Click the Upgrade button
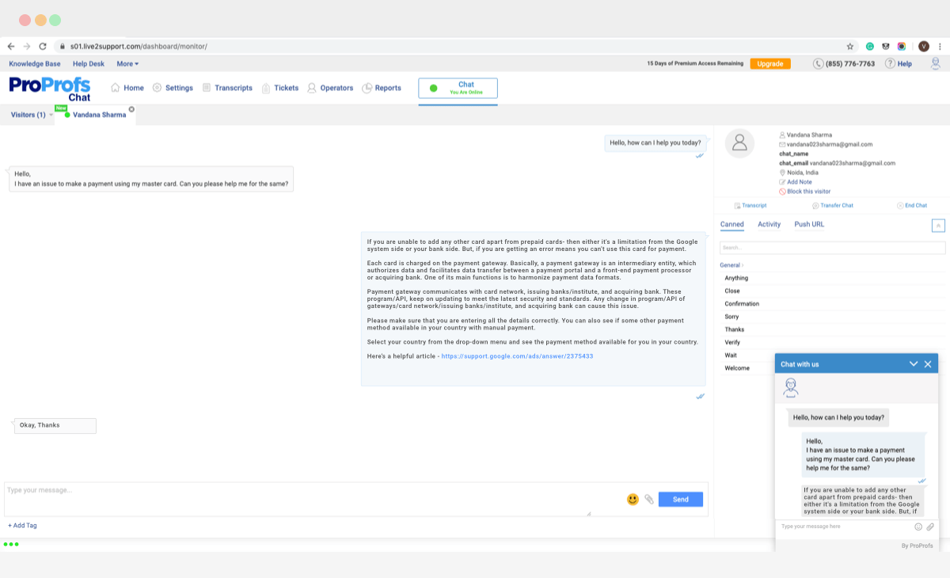950x578 pixels. (769, 64)
